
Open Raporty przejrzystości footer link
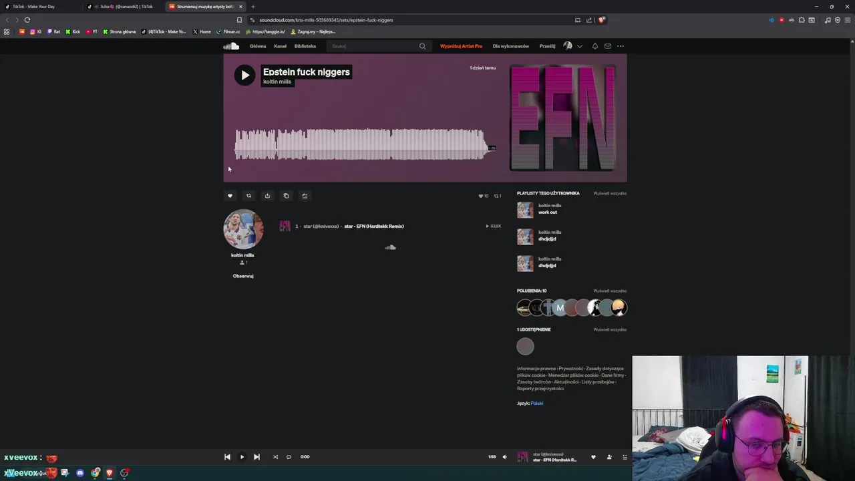click(540, 389)
